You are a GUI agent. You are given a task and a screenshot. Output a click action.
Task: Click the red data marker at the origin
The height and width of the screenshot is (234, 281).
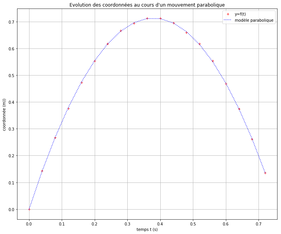pyautogui.click(x=29, y=209)
